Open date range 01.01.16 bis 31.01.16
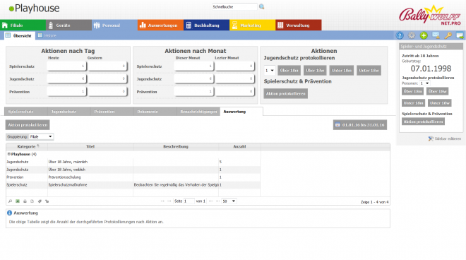This screenshot has width=466, height=260. click(x=360, y=125)
